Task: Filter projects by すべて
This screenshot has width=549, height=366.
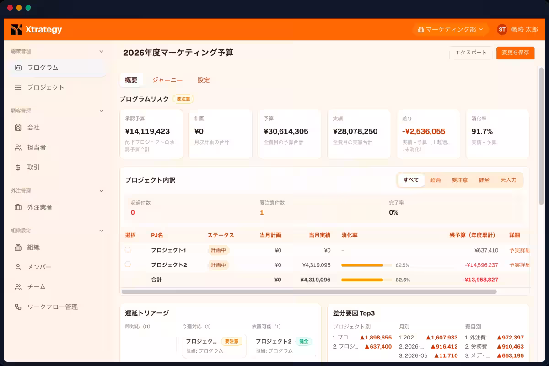Action: tap(411, 180)
